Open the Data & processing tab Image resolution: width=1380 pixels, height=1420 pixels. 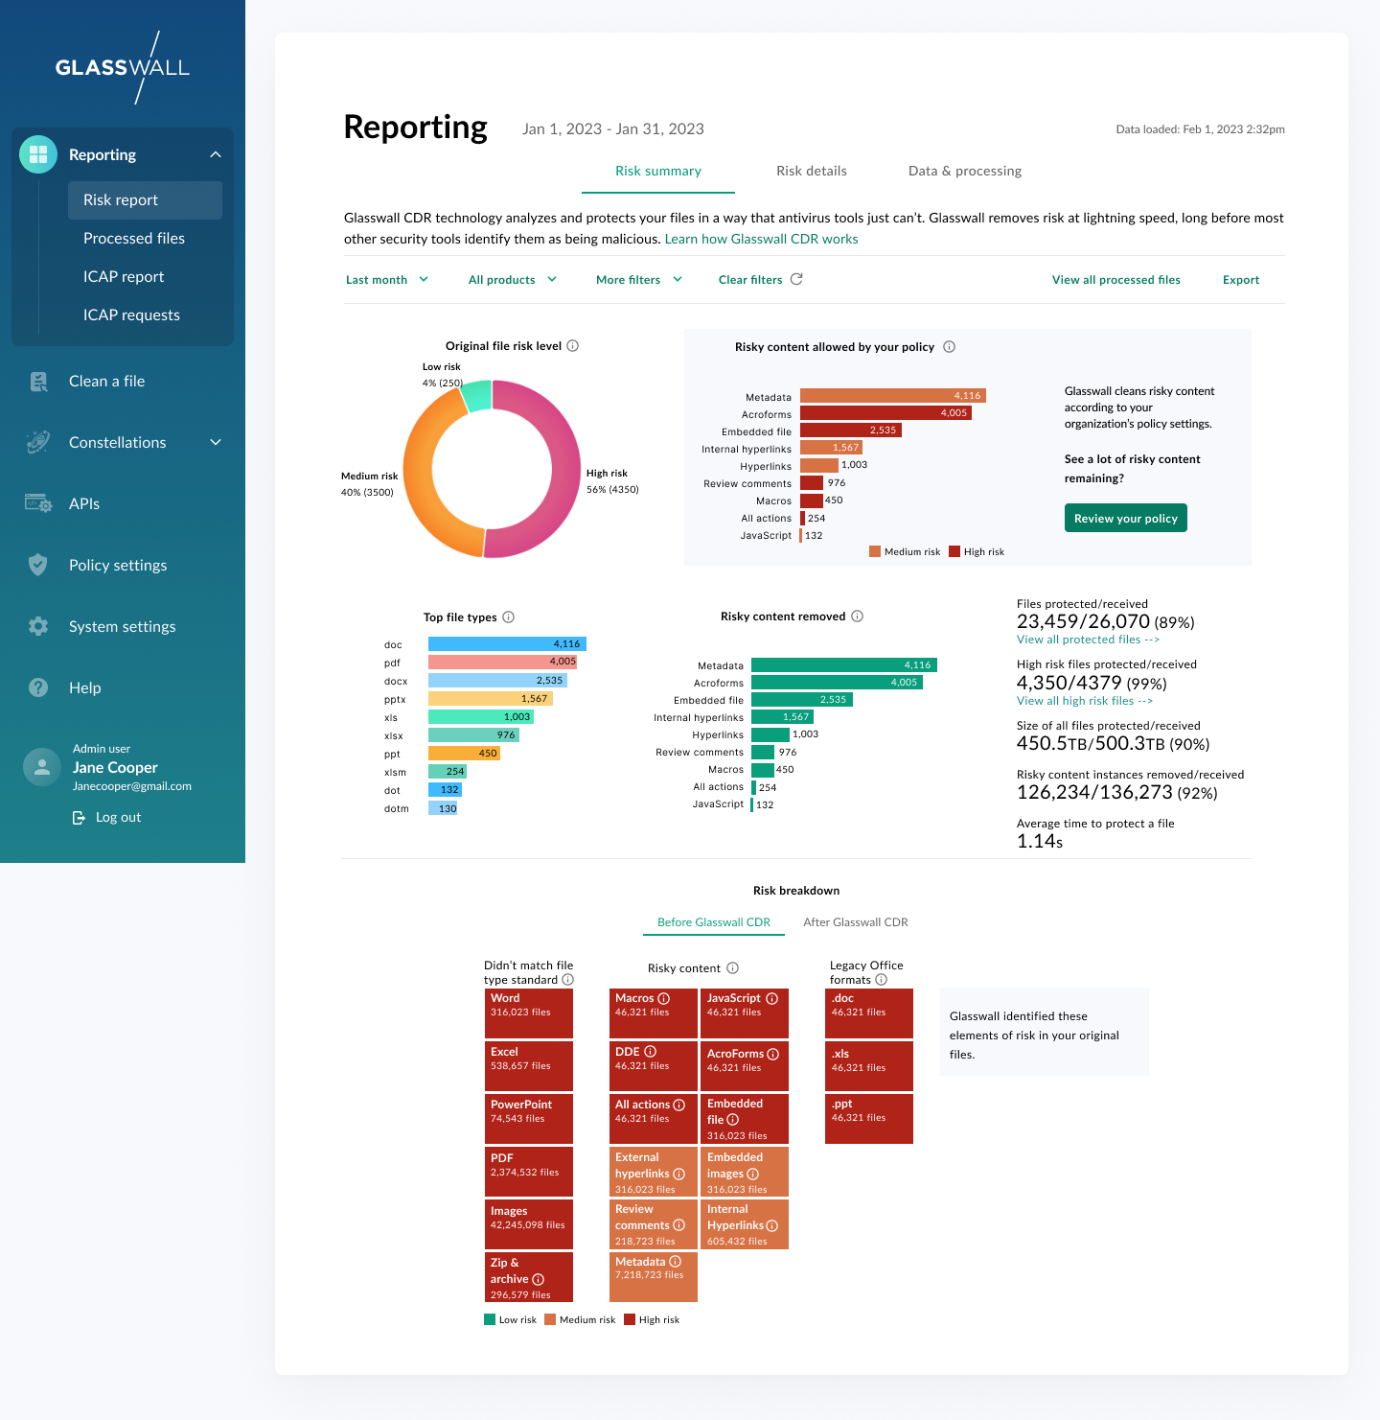pos(965,171)
